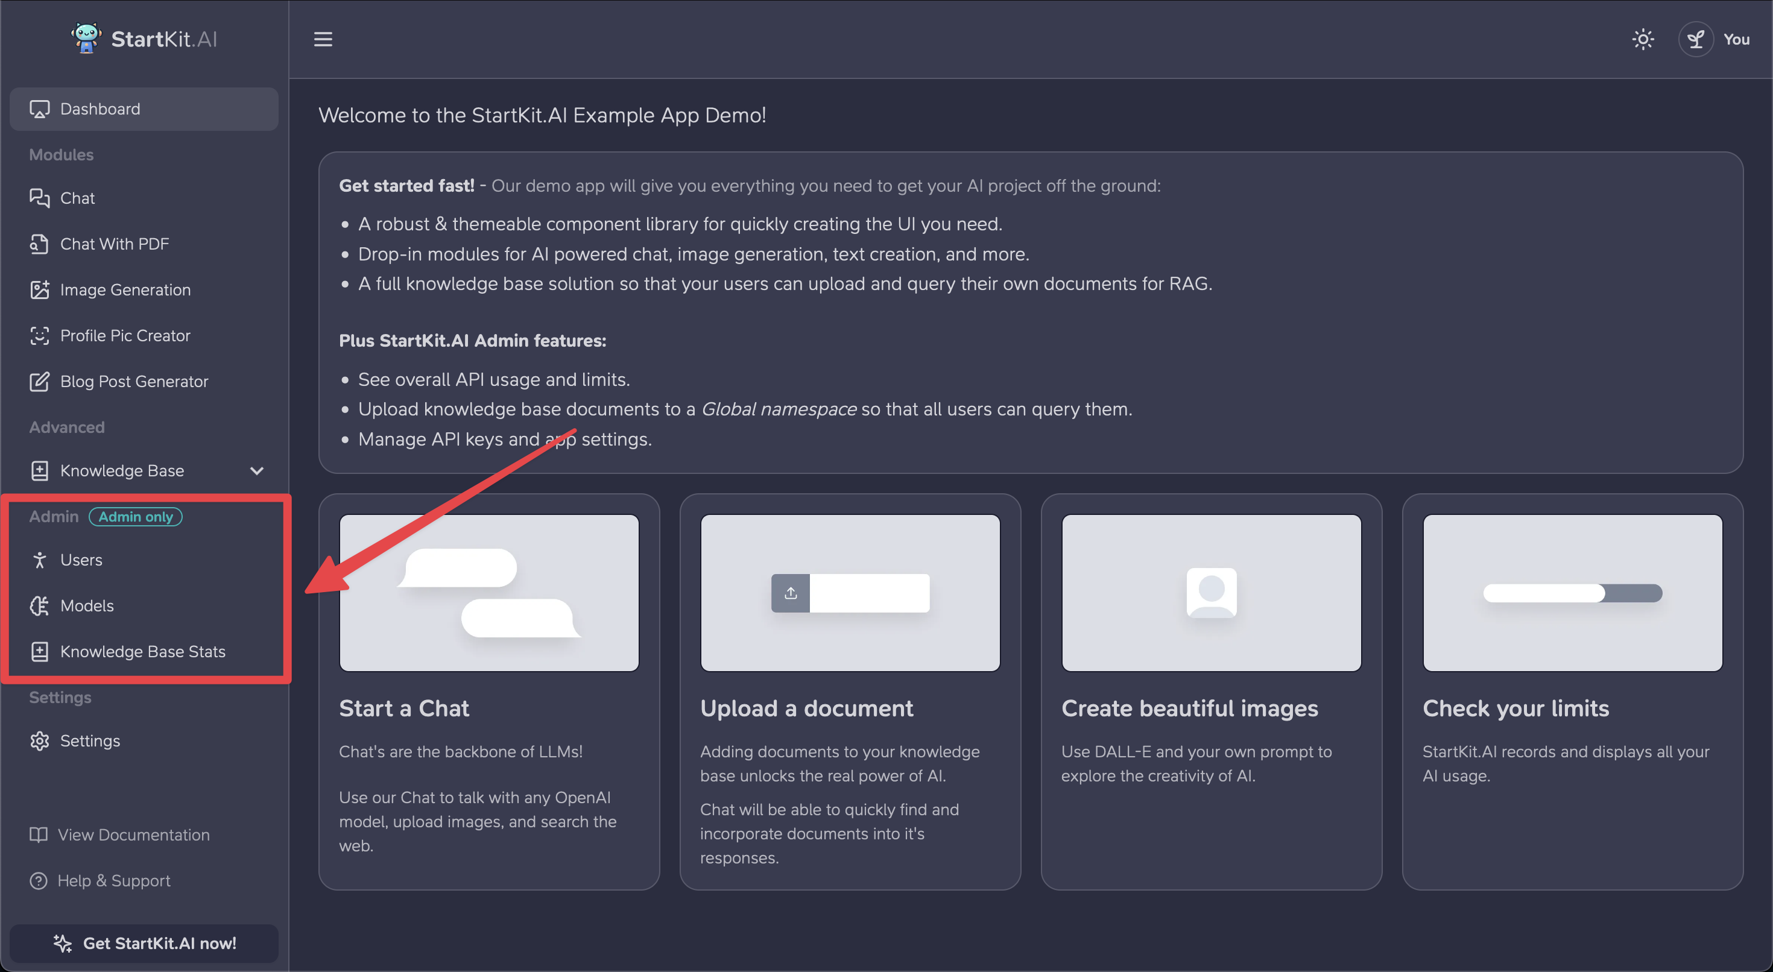Click the Blog Post Generator pencil icon
The height and width of the screenshot is (972, 1773).
point(39,381)
